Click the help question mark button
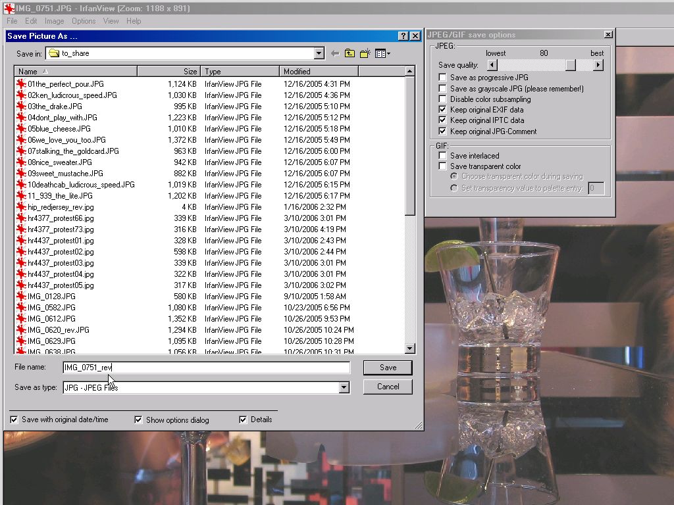674x505 pixels. (x=403, y=36)
